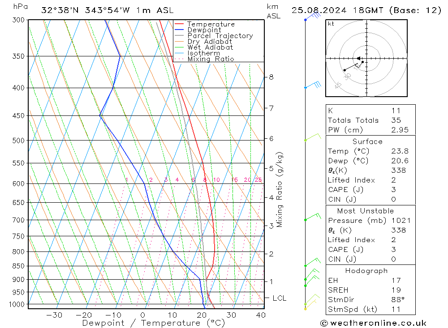The width and height of the screenshot is (448, 328).
Task: Click the storm motion arrow in hodograph
Action: pyautogui.click(x=358, y=58)
